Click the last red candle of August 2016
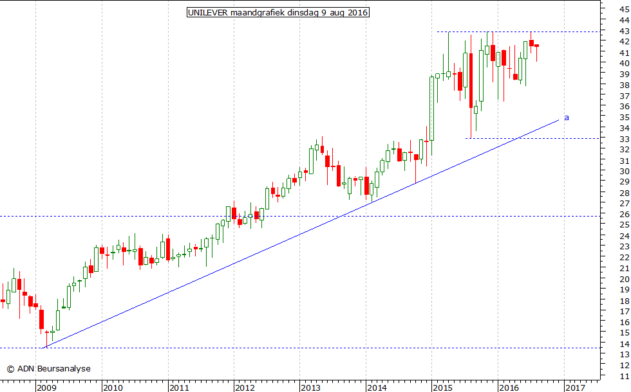Screen dimensions: 631x392 536,46
